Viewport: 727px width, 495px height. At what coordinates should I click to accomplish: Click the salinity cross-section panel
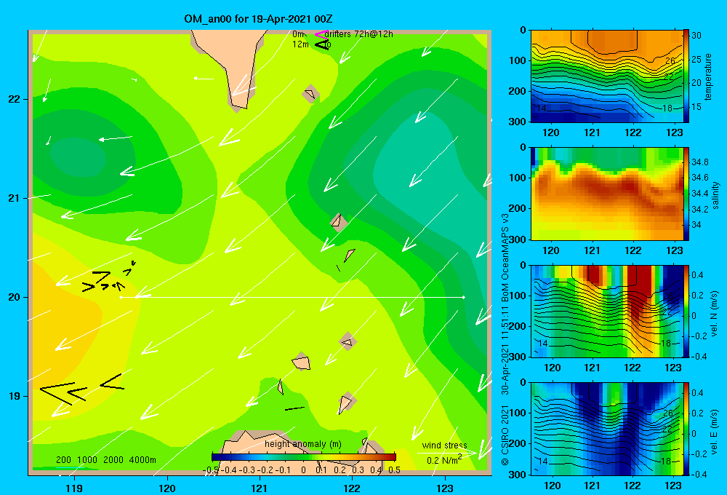[607, 194]
